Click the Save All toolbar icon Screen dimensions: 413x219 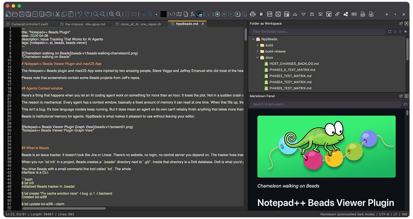(28, 14)
